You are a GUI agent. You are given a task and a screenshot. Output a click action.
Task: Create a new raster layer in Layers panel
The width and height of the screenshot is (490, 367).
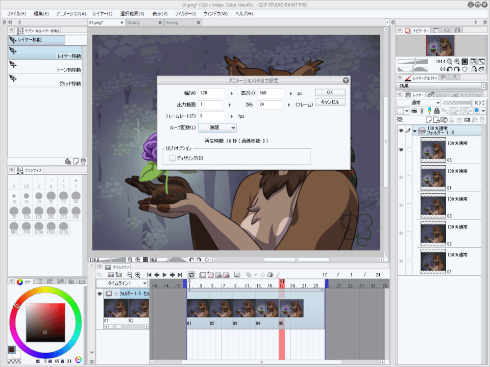429,120
